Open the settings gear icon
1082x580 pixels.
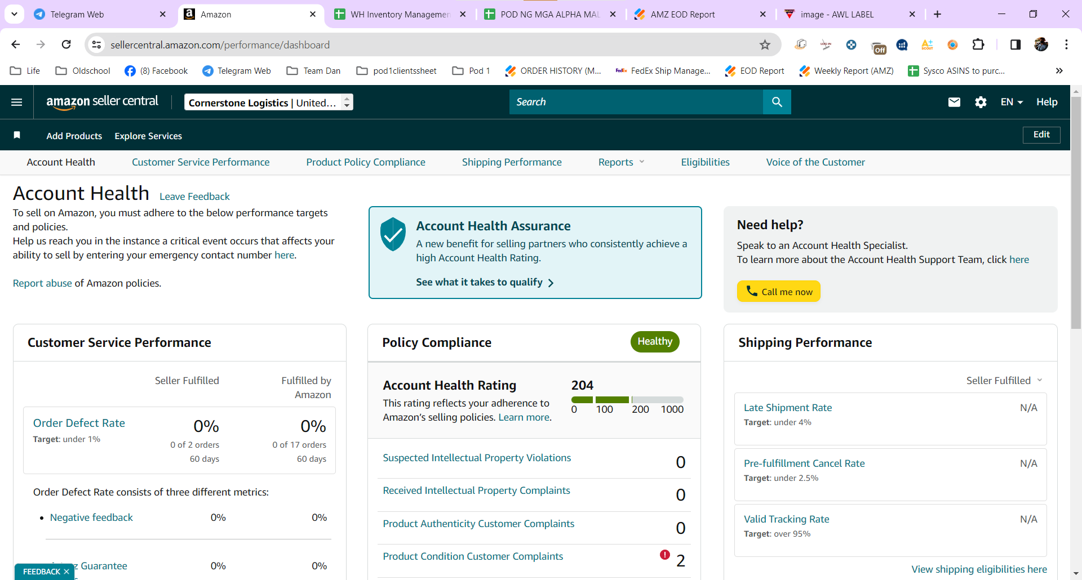[981, 102]
